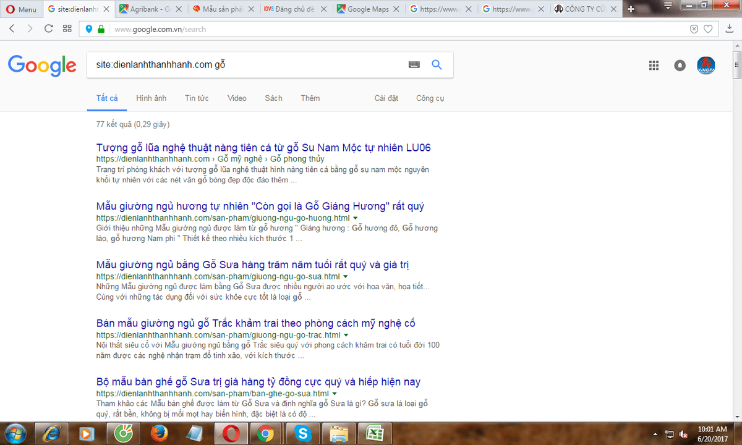Open result Bộ mẫu bàn ghế gỗ Sưa
The height and width of the screenshot is (445, 742).
pos(258,381)
